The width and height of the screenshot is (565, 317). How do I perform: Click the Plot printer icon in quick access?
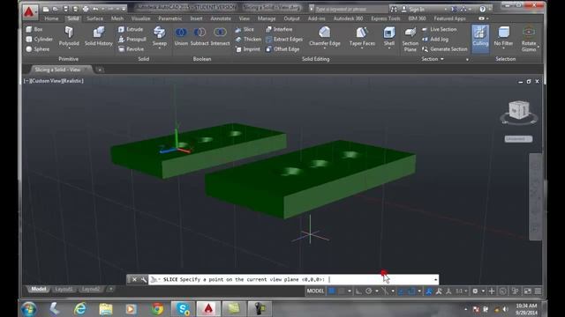tap(86, 9)
